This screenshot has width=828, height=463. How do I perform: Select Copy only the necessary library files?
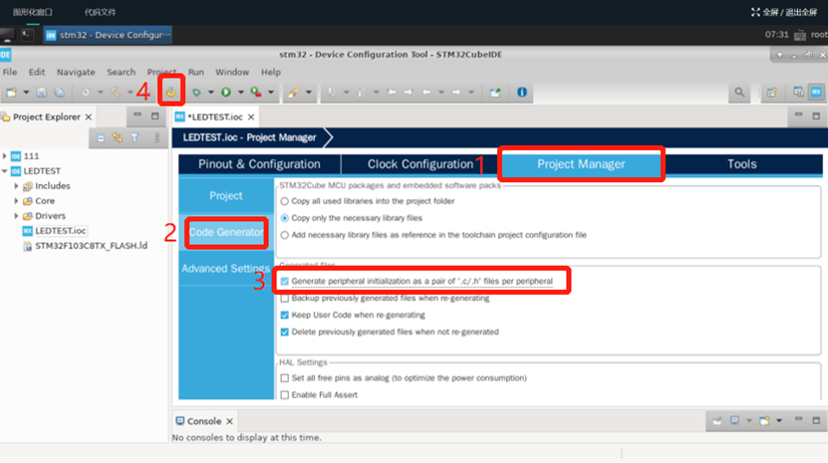pyautogui.click(x=285, y=218)
